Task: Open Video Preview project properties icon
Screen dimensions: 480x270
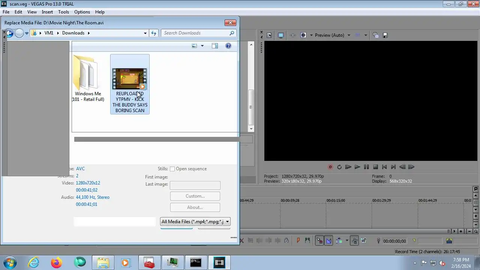Action: 269,35
